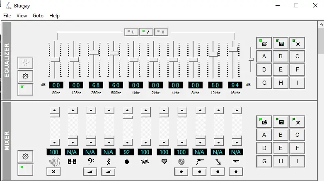Save the Mixer preset with disk icon
The image size is (324, 181).
point(280,121)
